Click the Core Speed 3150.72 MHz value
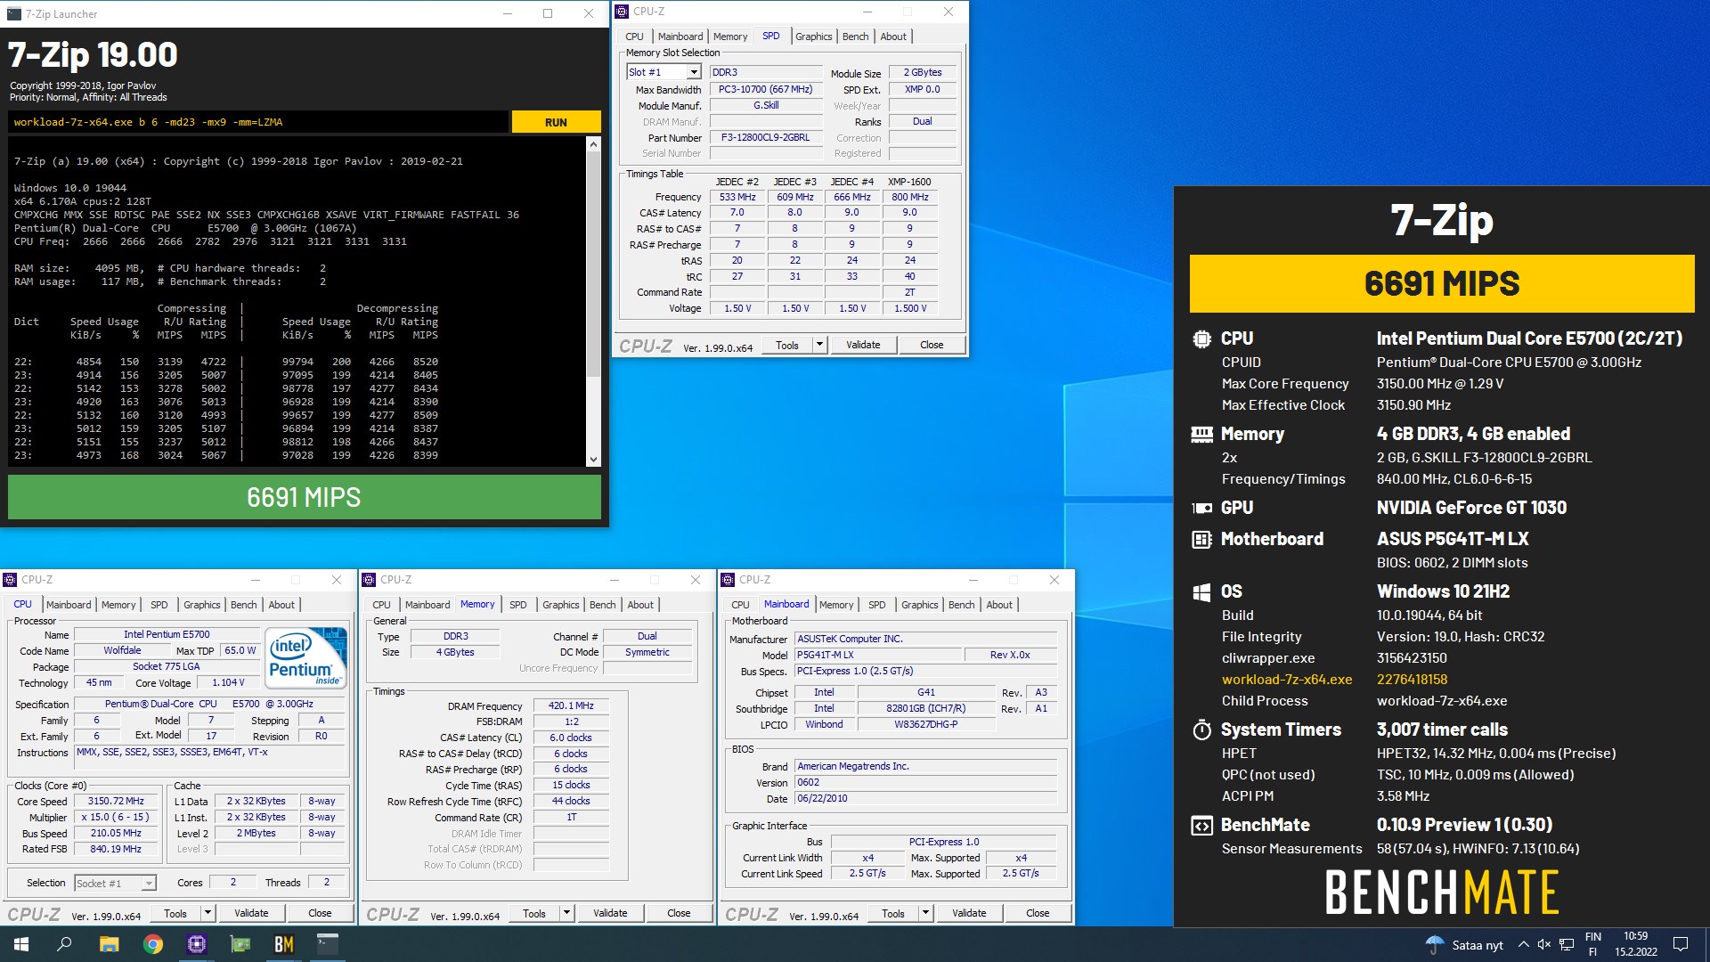This screenshot has height=962, width=1710. pos(116,801)
